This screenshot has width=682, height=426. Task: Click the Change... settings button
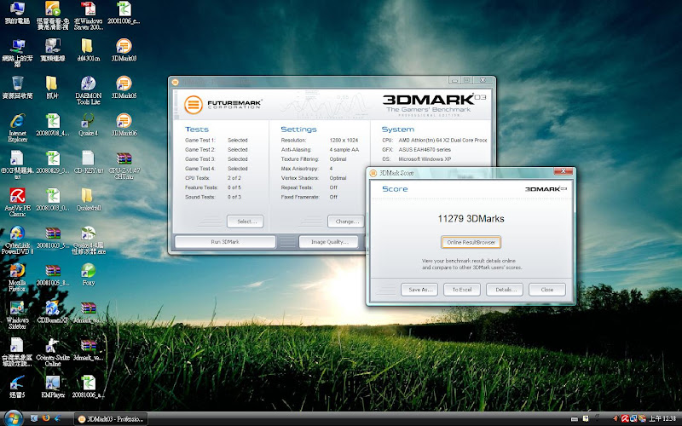346,222
